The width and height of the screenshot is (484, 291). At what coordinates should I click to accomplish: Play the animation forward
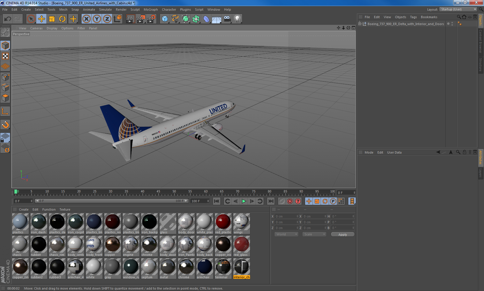[x=244, y=201]
